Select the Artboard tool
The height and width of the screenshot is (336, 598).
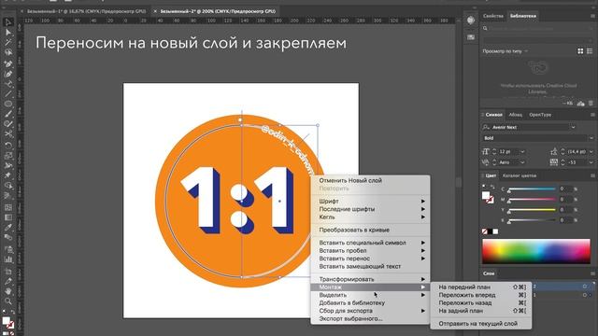coord(8,272)
